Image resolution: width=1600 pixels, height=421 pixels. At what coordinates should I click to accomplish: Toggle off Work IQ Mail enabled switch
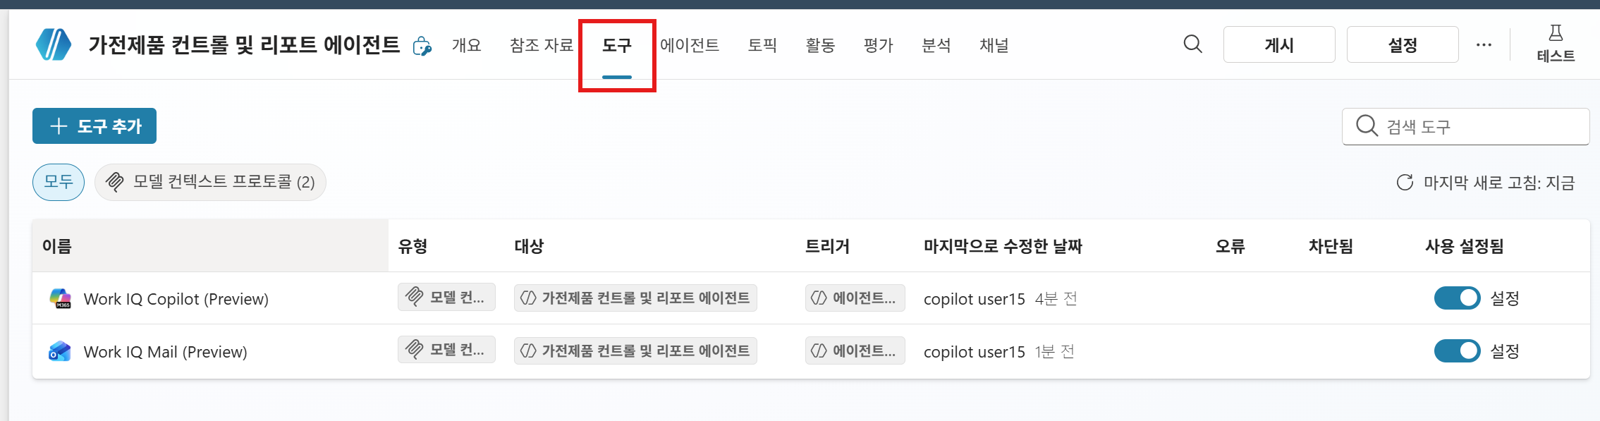pos(1457,351)
